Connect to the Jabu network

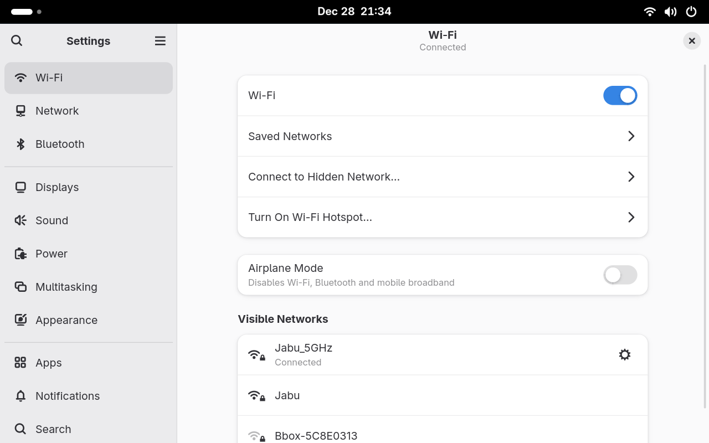[x=287, y=395]
